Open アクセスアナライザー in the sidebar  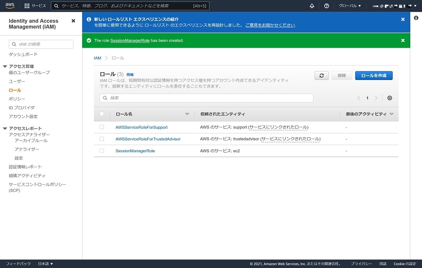click(29, 135)
